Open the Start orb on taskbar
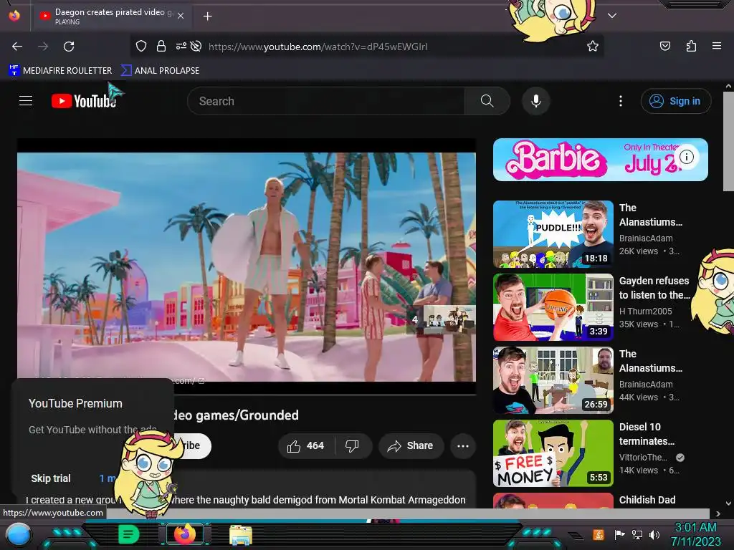This screenshot has height=550, width=734. (19, 535)
